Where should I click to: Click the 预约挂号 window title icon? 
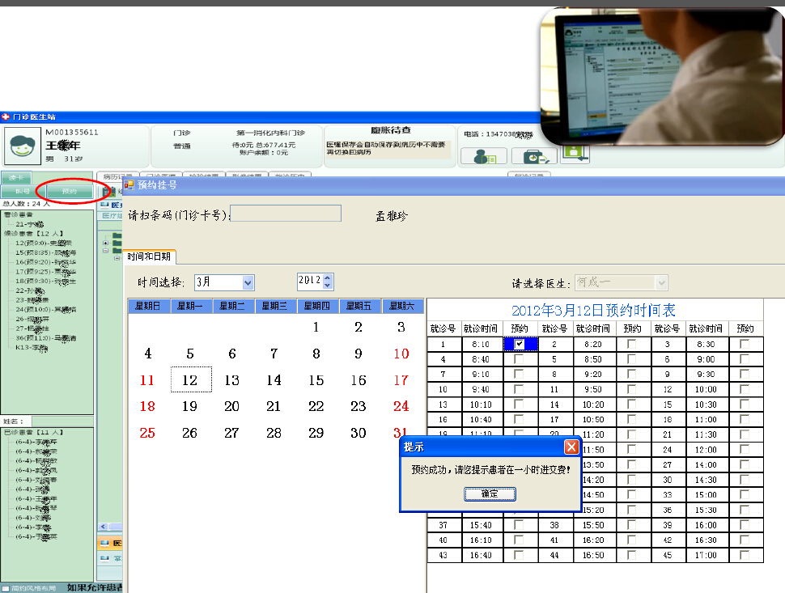click(x=129, y=184)
